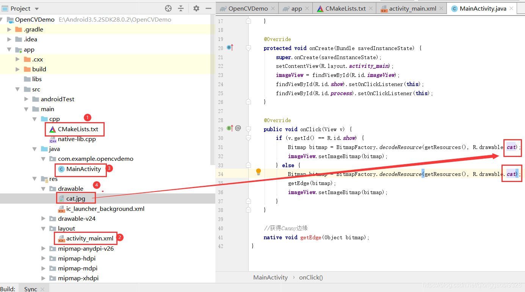Expand the mipmap-xhdpi folder
Viewport: 525px width, 292px height.
[44, 278]
